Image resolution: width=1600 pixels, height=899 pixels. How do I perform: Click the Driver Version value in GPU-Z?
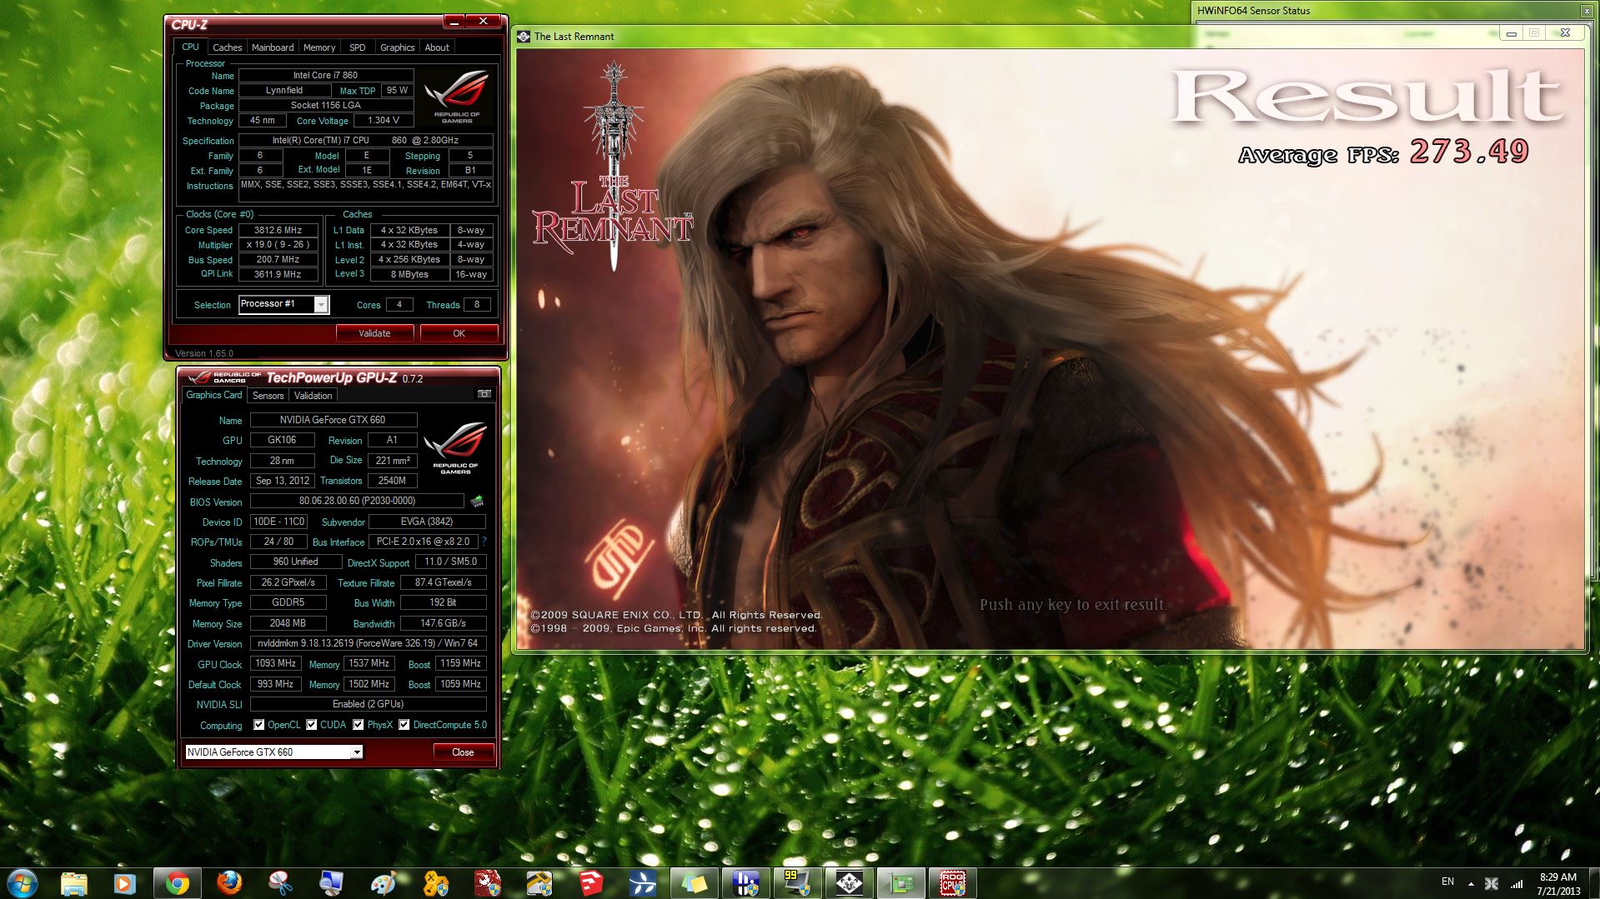[368, 644]
